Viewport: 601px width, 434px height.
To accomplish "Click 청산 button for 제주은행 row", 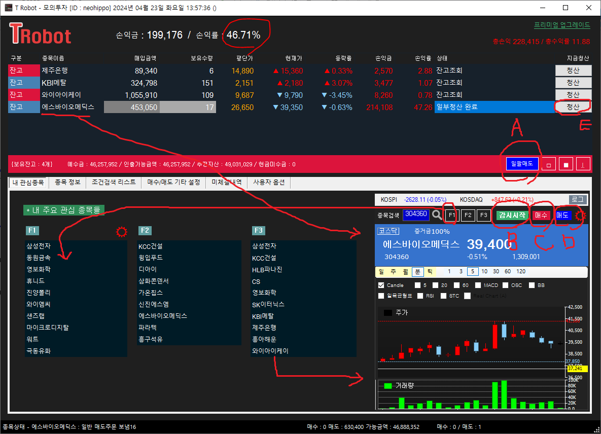I will (573, 70).
